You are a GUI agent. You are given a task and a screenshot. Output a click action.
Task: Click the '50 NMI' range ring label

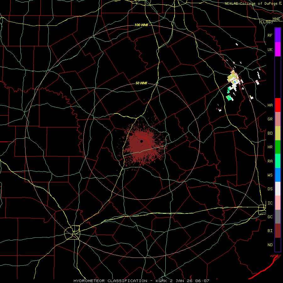coord(141,83)
